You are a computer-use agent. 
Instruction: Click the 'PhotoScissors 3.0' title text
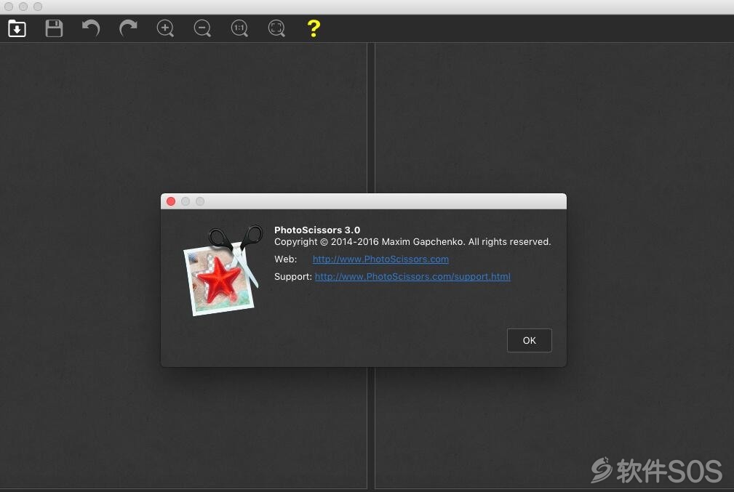point(317,230)
